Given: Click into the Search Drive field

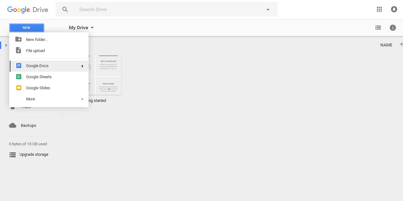Looking at the screenshot, I should pos(166,10).
